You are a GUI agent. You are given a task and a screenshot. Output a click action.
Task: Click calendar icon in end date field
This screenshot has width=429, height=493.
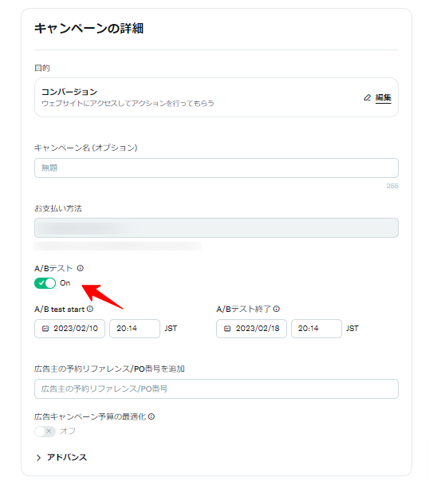[x=227, y=329]
